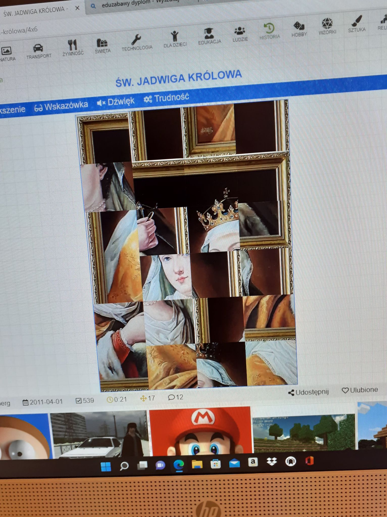
Task: Open the Święta holidays category
Action: click(x=102, y=46)
